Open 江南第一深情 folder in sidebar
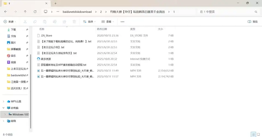Screen dimensions: 262x137 tap(16, 82)
